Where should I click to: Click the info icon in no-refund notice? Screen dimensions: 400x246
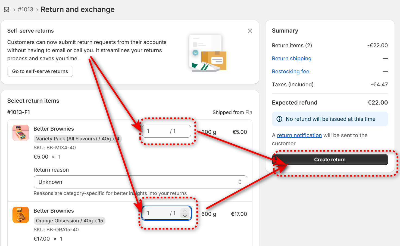pos(279,119)
